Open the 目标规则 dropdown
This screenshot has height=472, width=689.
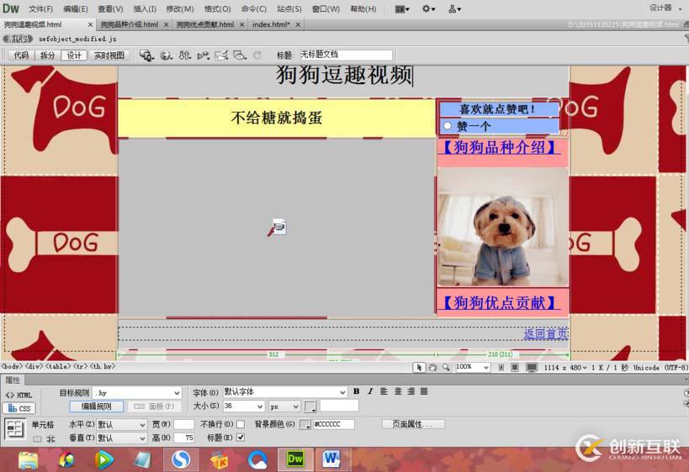pos(137,392)
